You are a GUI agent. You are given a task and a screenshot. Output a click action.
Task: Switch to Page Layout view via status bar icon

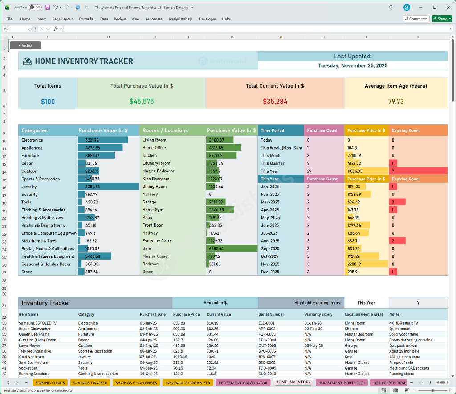[395, 390]
